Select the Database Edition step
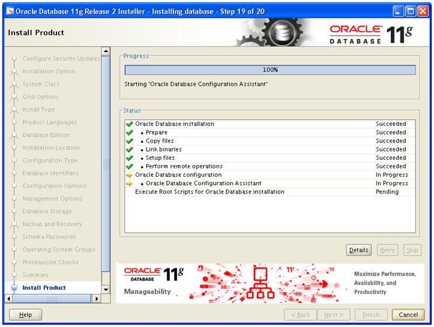The width and height of the screenshot is (434, 327). point(46,135)
